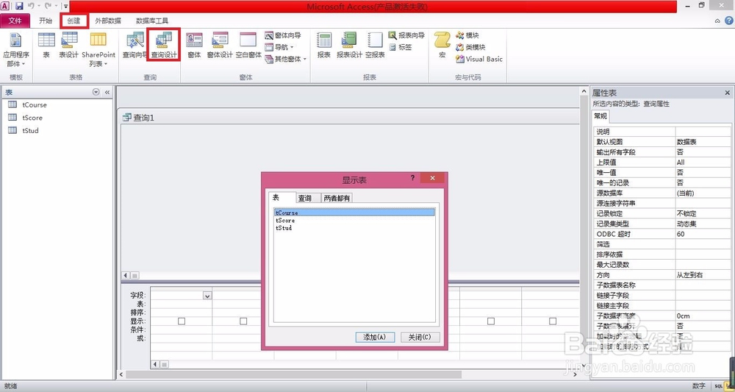
Task: Switch to the 数据库工具 Database Tools tab
Action: coord(152,21)
